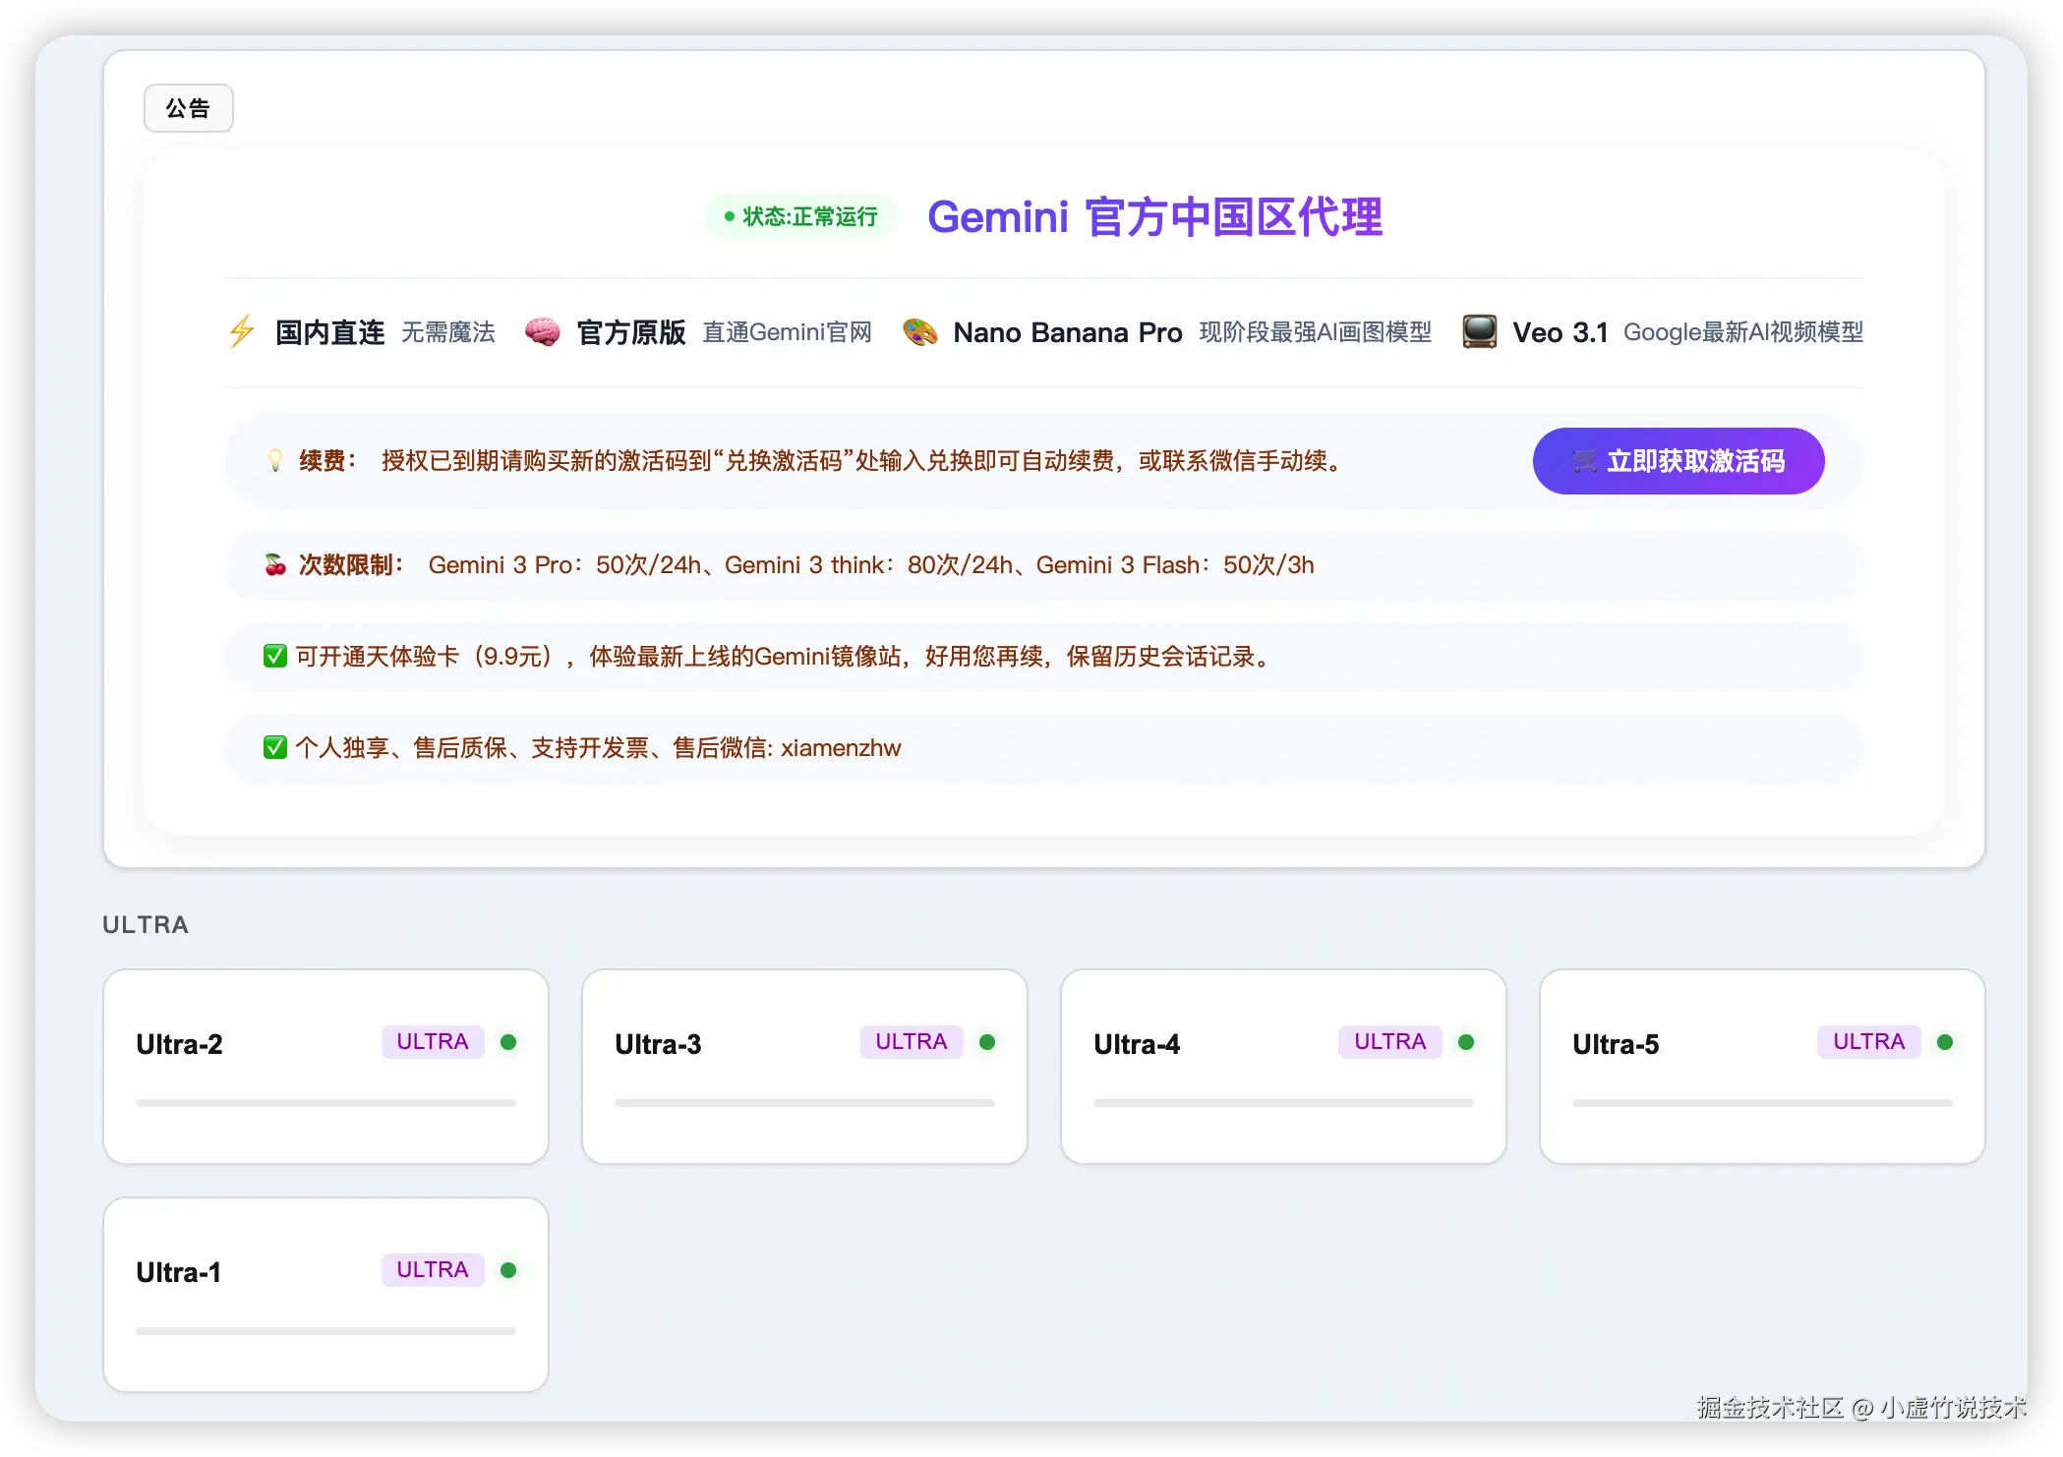Screen dimensions: 2063x1457
Task: Toggle the green checkmark beside 可开通天体验卡
Action: click(x=275, y=656)
